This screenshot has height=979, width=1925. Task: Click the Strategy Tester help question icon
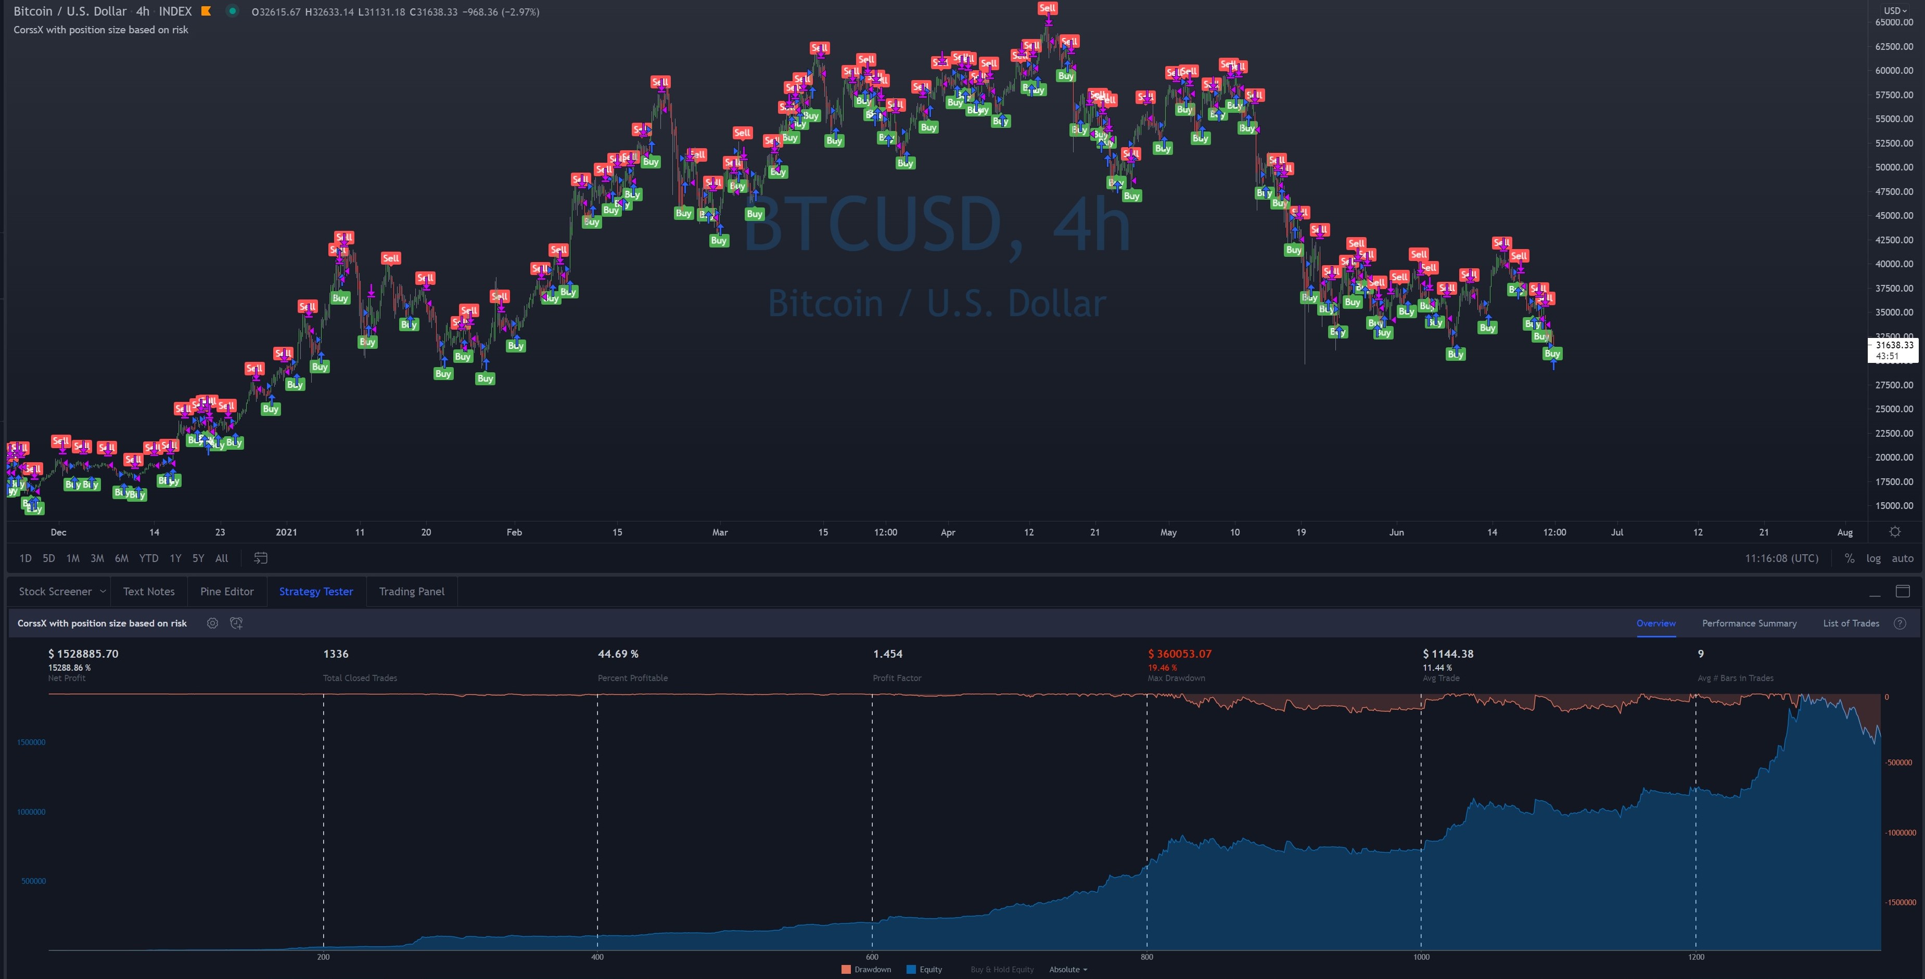(1899, 623)
